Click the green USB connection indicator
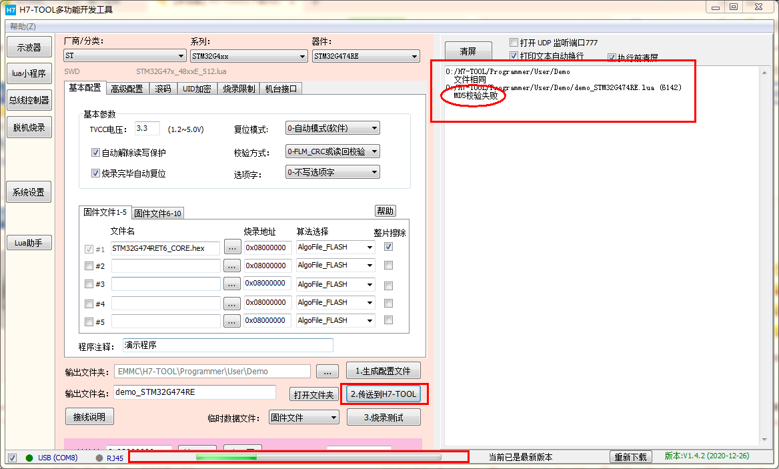The height and width of the screenshot is (469, 779). click(x=29, y=458)
